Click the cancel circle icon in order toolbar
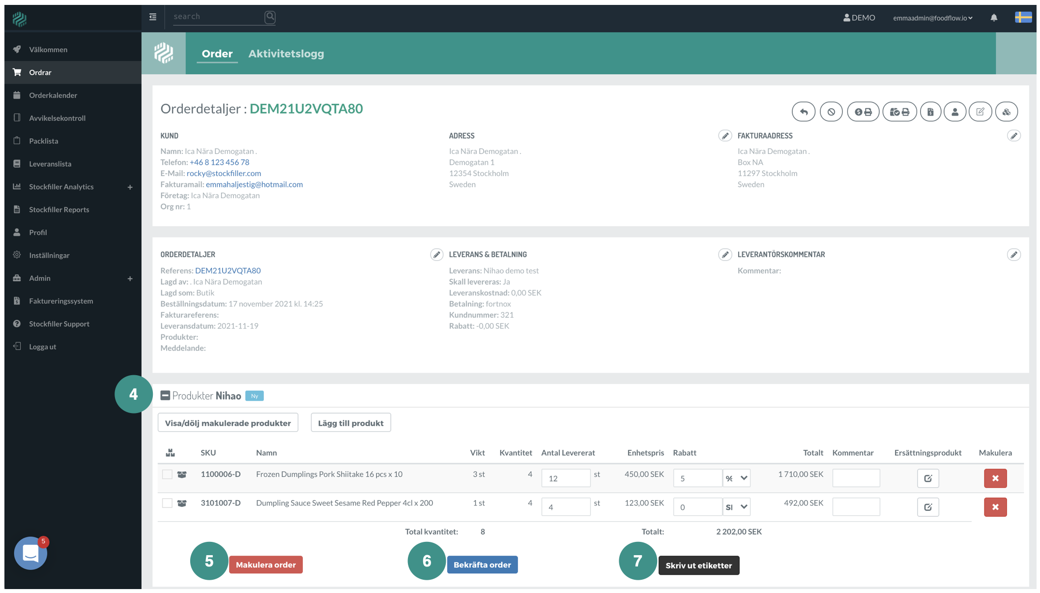 [831, 112]
